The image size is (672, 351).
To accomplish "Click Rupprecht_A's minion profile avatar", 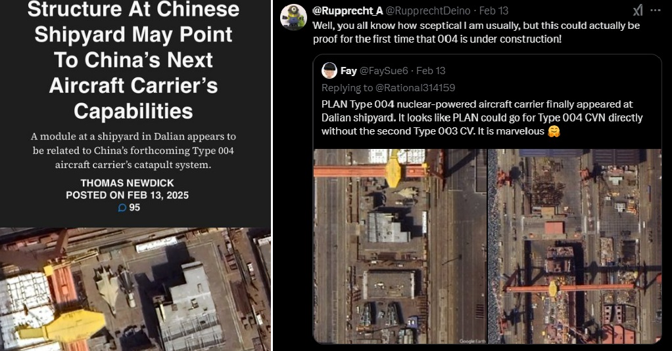I will coord(293,18).
